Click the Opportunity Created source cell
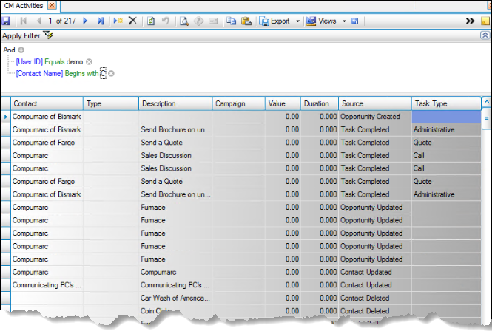Viewport: 492px width, 331px height. coord(375,117)
